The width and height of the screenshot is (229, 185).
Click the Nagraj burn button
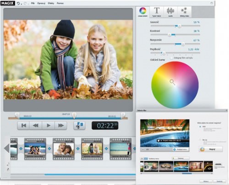click(211, 149)
